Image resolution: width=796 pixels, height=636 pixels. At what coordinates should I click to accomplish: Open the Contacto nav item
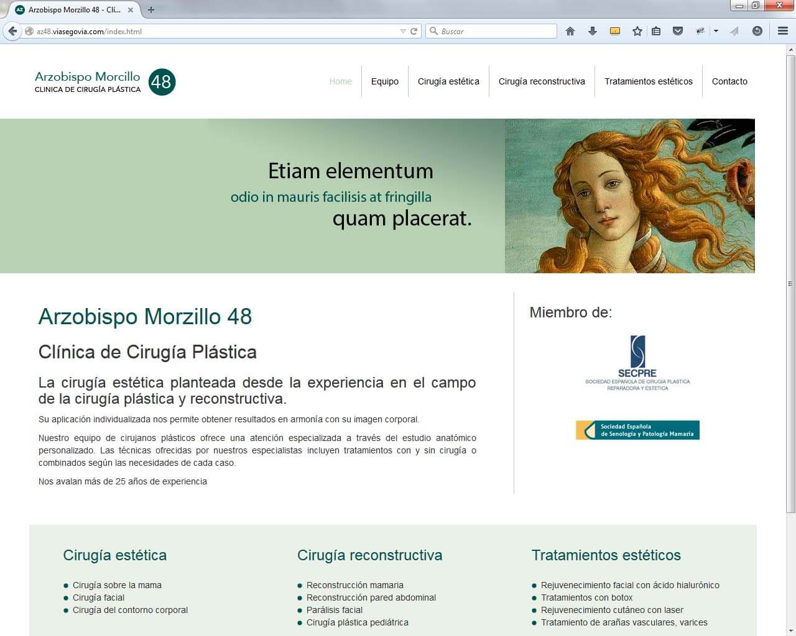click(729, 81)
